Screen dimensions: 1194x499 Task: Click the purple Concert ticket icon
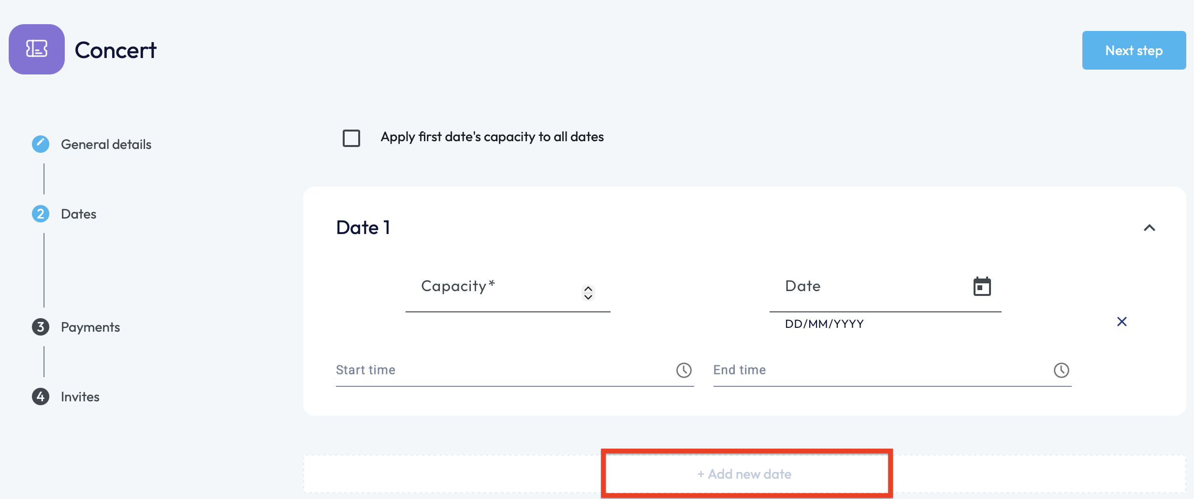[37, 49]
